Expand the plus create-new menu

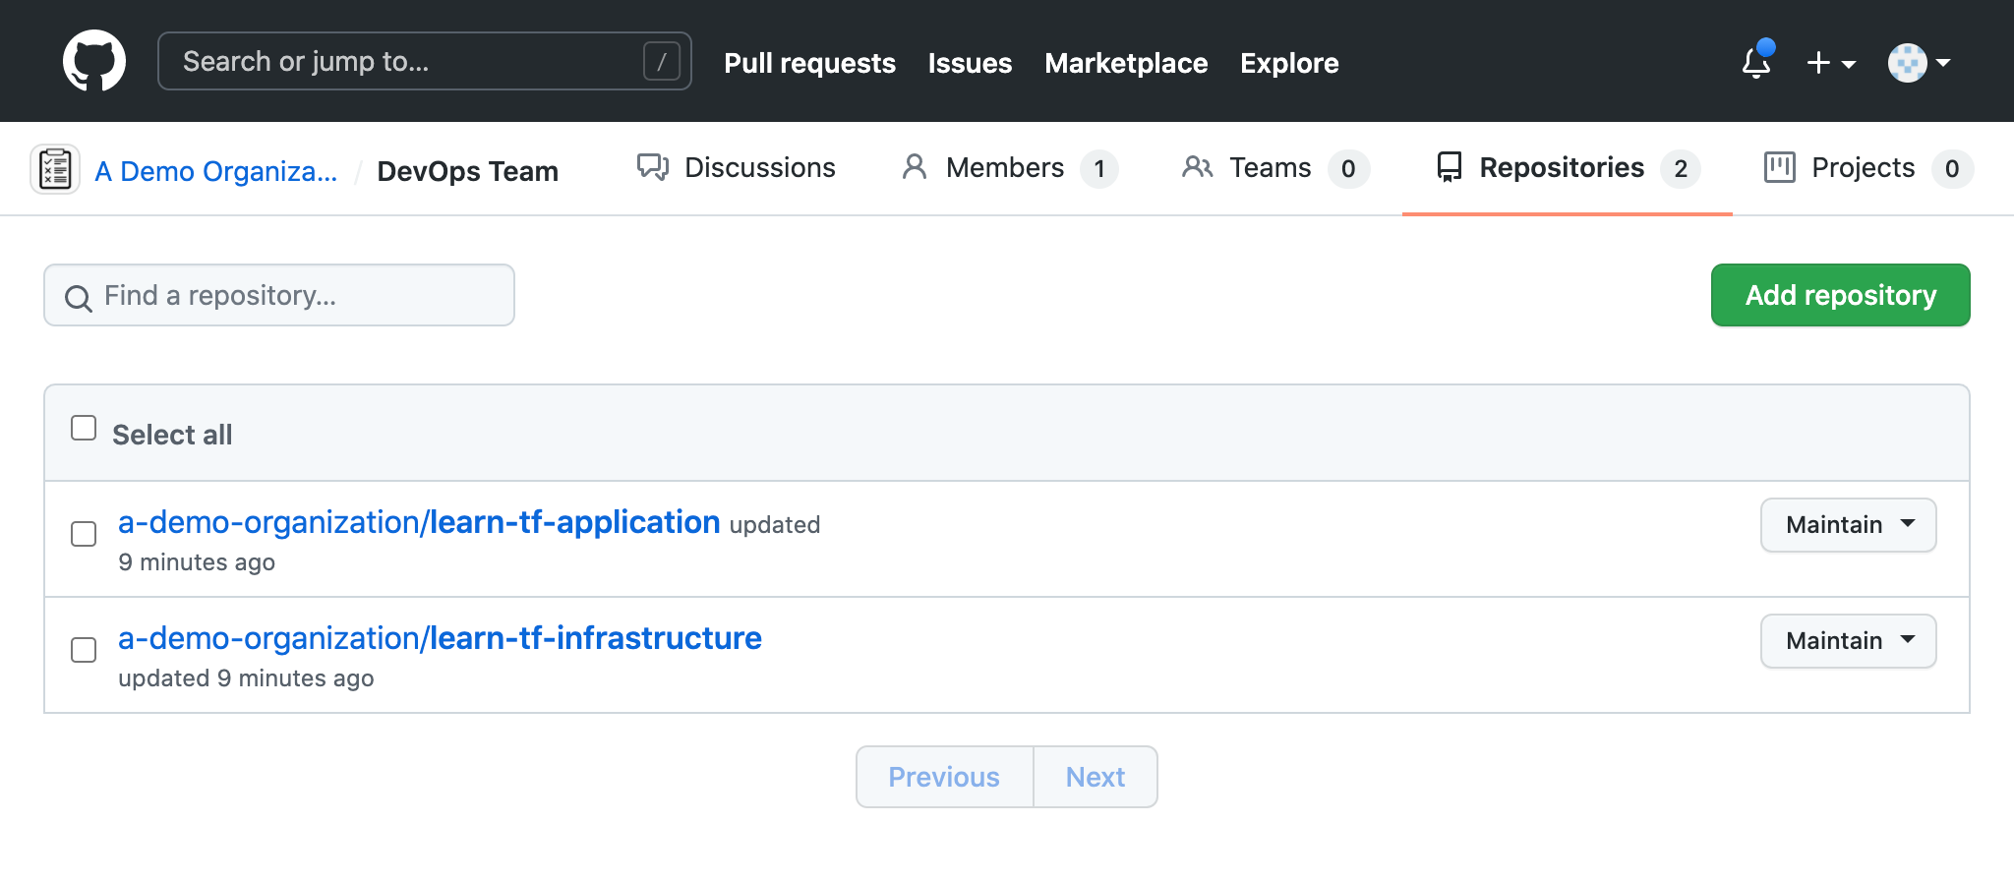[x=1831, y=63]
